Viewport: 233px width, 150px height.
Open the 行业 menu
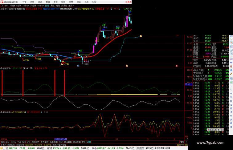pyautogui.click(x=79, y=2)
